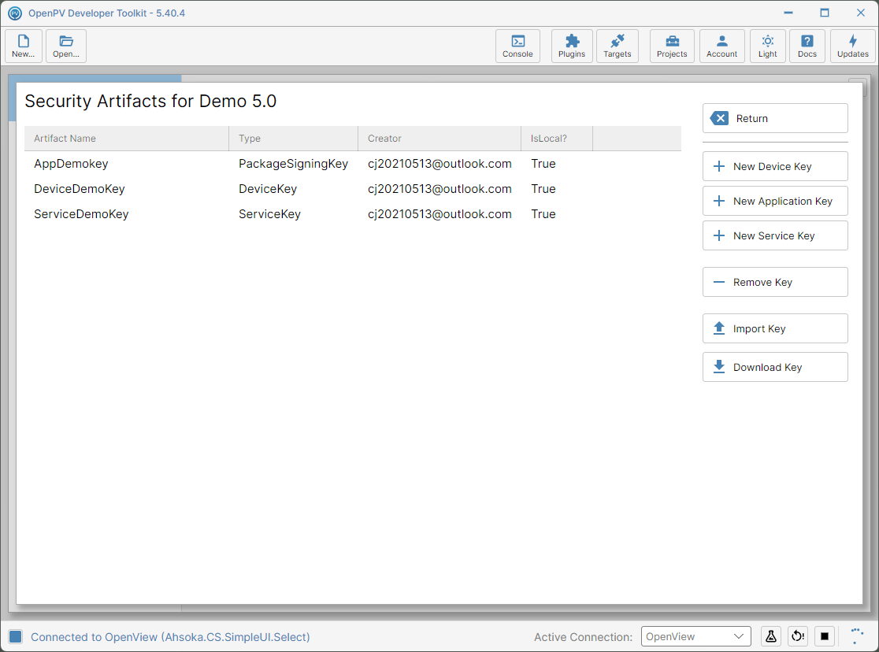Click the PackageSigningKey type cell
Screen dimensions: 879x652
click(x=293, y=164)
